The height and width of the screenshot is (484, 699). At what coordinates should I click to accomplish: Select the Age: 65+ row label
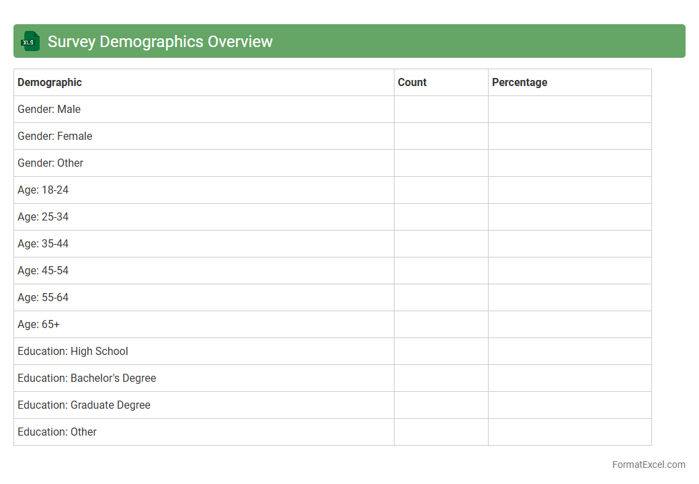(x=38, y=324)
